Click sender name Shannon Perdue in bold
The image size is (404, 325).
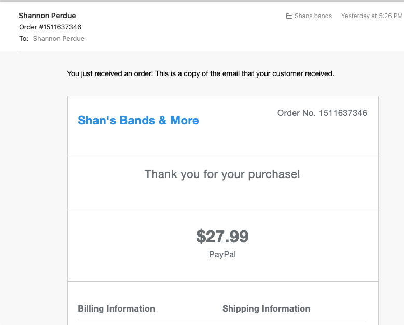pos(47,16)
